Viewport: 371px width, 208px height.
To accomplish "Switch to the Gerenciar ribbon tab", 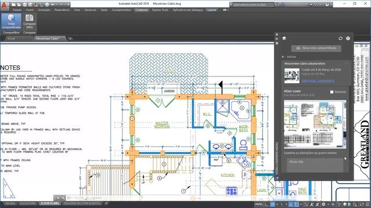I will 90,10.
